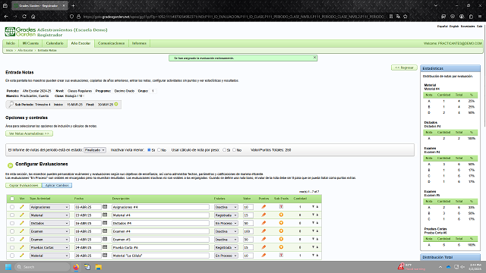Open the calendar picker for Prueba Corta #6 date
Image resolution: width=486 pixels, height=273 pixels.
(x=105, y=247)
